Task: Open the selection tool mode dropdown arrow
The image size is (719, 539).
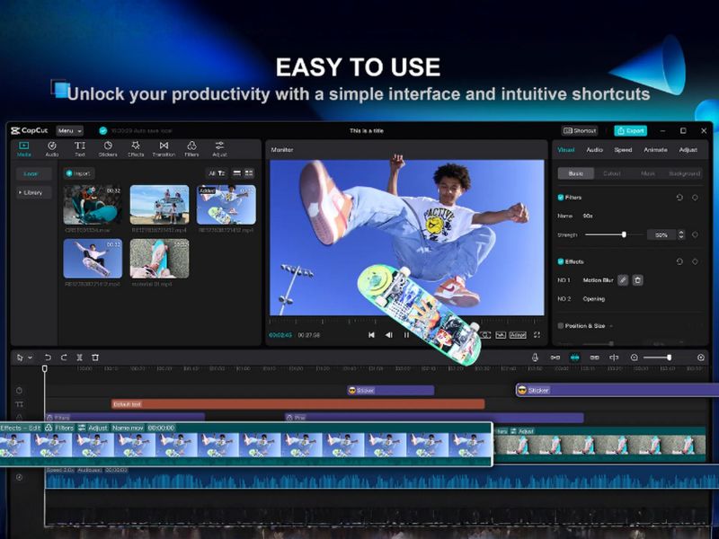Action: tap(30, 358)
